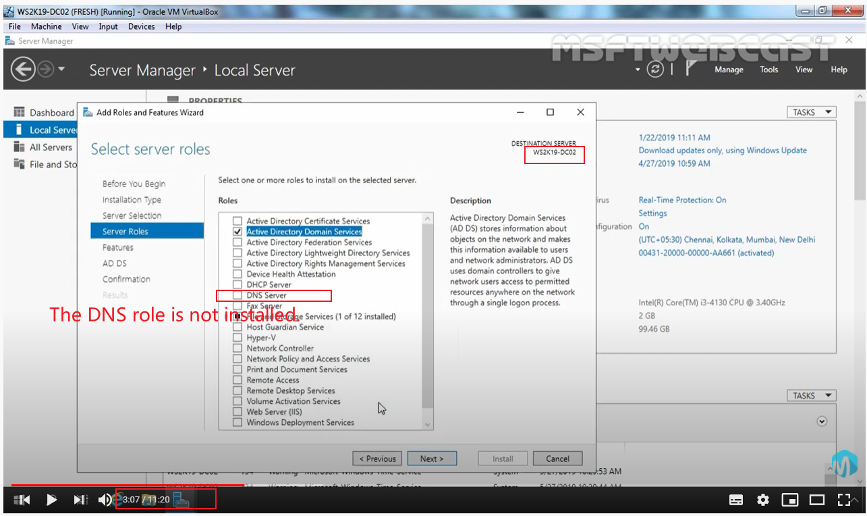Click the Server Manager forward arrow
The width and height of the screenshot is (867, 516).
[45, 69]
